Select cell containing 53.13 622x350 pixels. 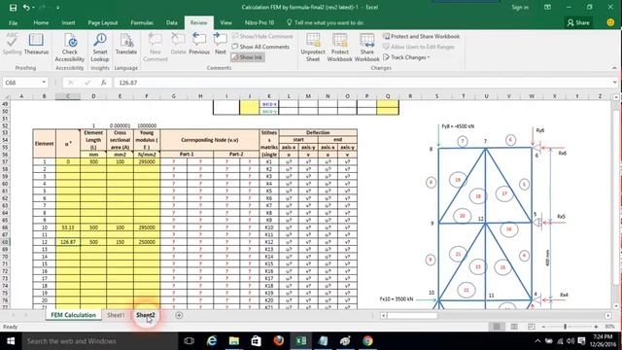(x=68, y=227)
